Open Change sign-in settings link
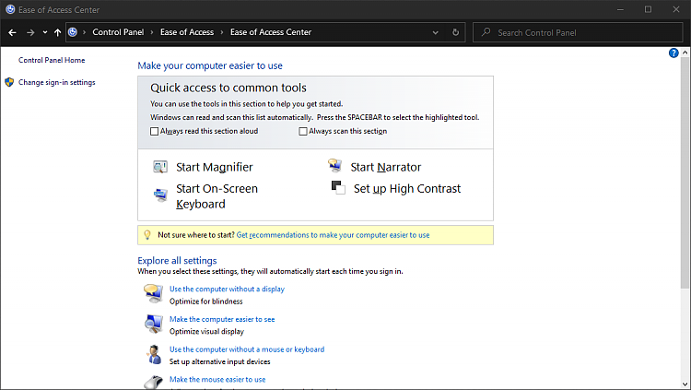This screenshot has height=390, width=691. (57, 82)
